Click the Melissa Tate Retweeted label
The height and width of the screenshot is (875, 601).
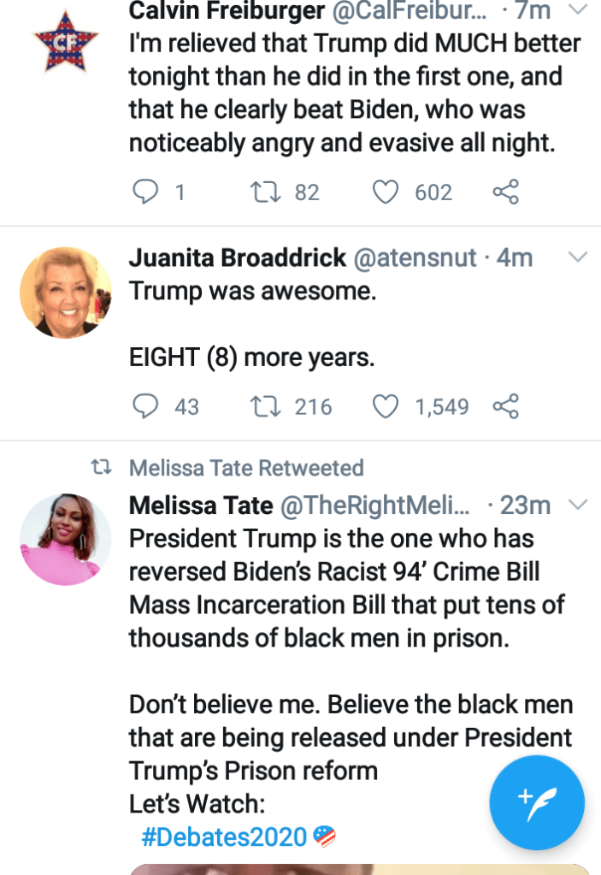tap(246, 468)
